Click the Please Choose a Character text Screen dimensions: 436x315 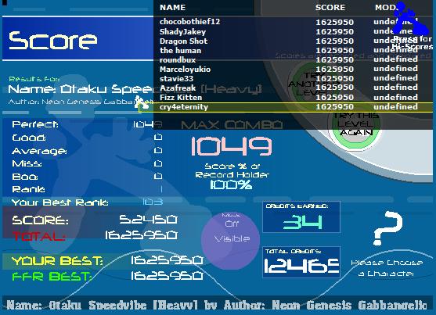(387, 268)
